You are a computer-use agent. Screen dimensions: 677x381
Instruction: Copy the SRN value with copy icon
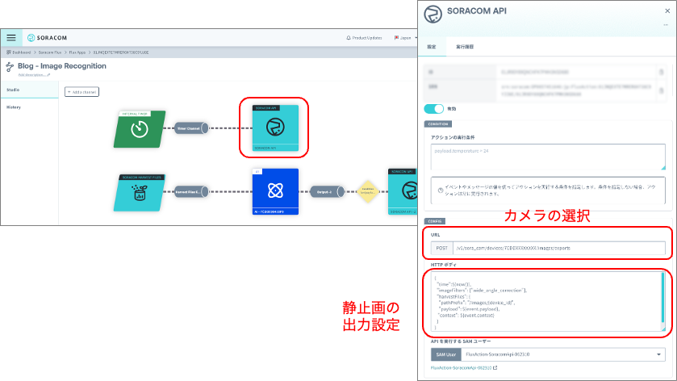[661, 90]
